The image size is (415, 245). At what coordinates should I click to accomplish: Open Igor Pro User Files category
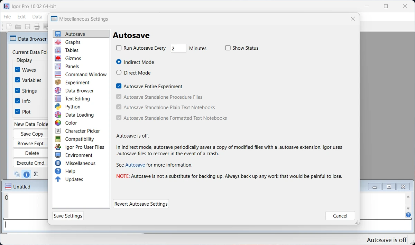pyautogui.click(x=81, y=147)
